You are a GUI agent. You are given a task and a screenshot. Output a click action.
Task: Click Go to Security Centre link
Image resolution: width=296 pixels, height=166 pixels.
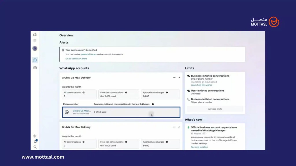click(76, 59)
